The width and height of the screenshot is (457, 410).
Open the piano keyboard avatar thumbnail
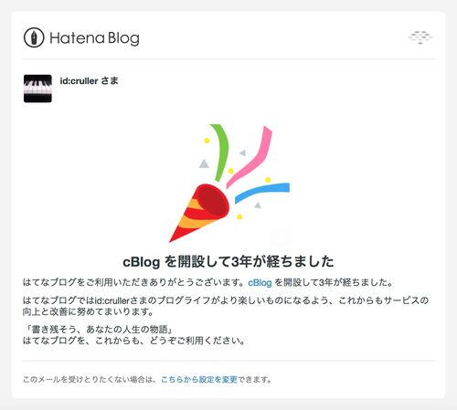click(37, 89)
